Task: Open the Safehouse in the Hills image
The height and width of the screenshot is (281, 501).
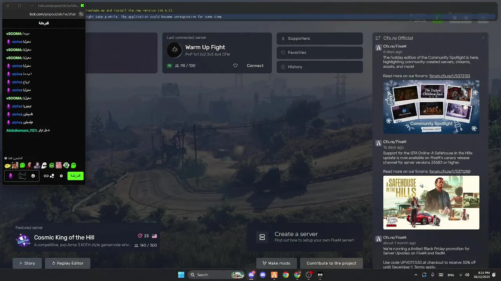Action: pos(431,203)
